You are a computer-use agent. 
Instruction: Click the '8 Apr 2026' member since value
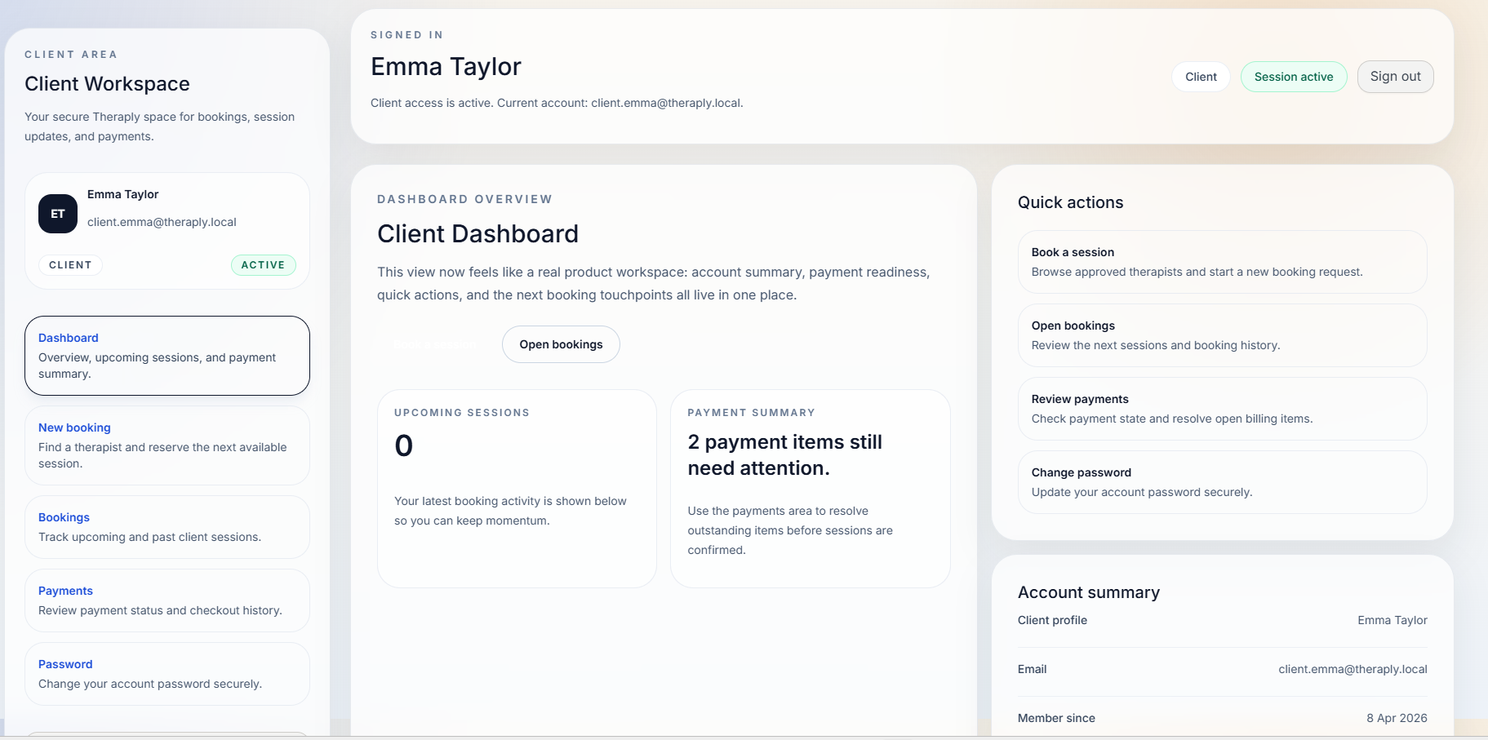pos(1397,718)
